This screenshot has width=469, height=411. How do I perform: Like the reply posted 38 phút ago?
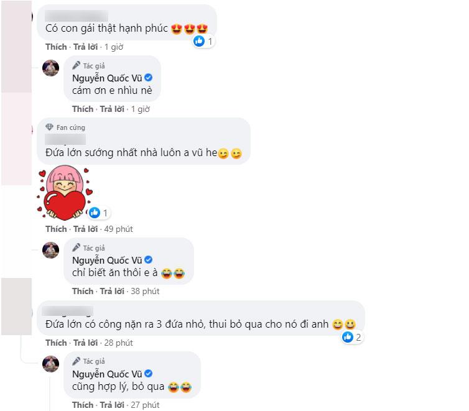[83, 291]
